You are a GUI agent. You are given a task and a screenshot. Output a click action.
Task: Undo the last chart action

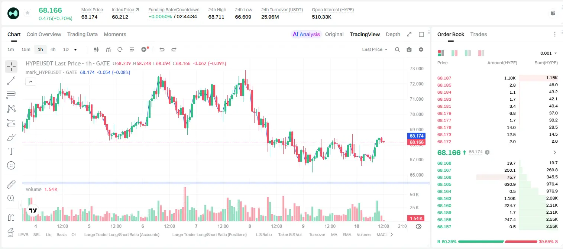(162, 49)
